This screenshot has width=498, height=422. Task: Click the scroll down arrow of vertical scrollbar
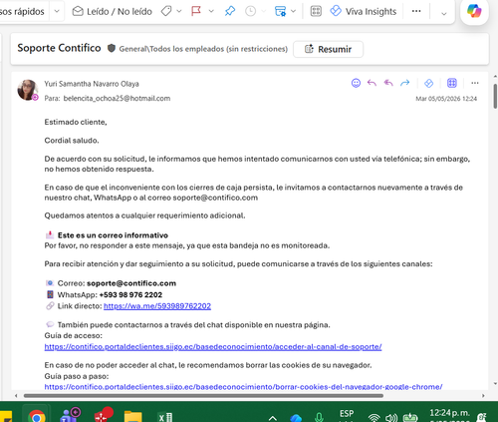[x=495, y=383]
